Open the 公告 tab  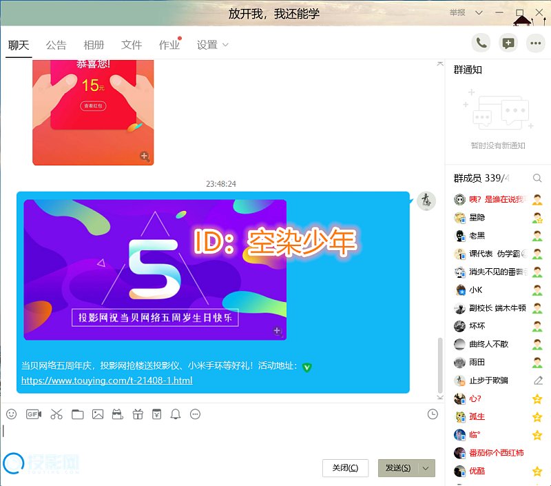click(x=56, y=45)
